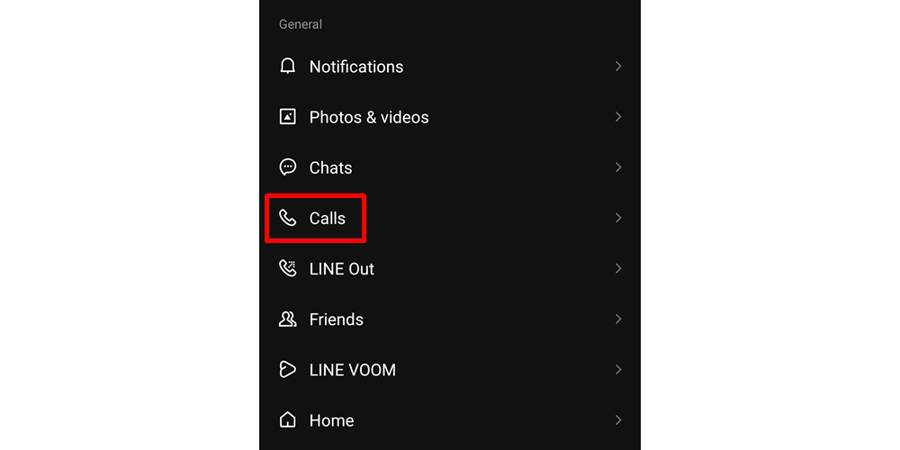Image resolution: width=900 pixels, height=450 pixels.
Task: Open the LINE VOOM settings label
Action: [x=353, y=370]
